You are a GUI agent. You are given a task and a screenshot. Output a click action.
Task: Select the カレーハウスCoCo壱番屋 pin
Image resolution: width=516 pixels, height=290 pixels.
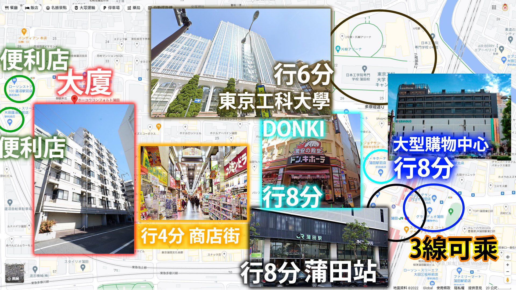click(x=464, y=229)
